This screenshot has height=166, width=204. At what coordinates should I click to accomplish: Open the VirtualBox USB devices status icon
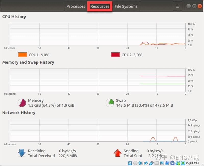click(x=151, y=163)
